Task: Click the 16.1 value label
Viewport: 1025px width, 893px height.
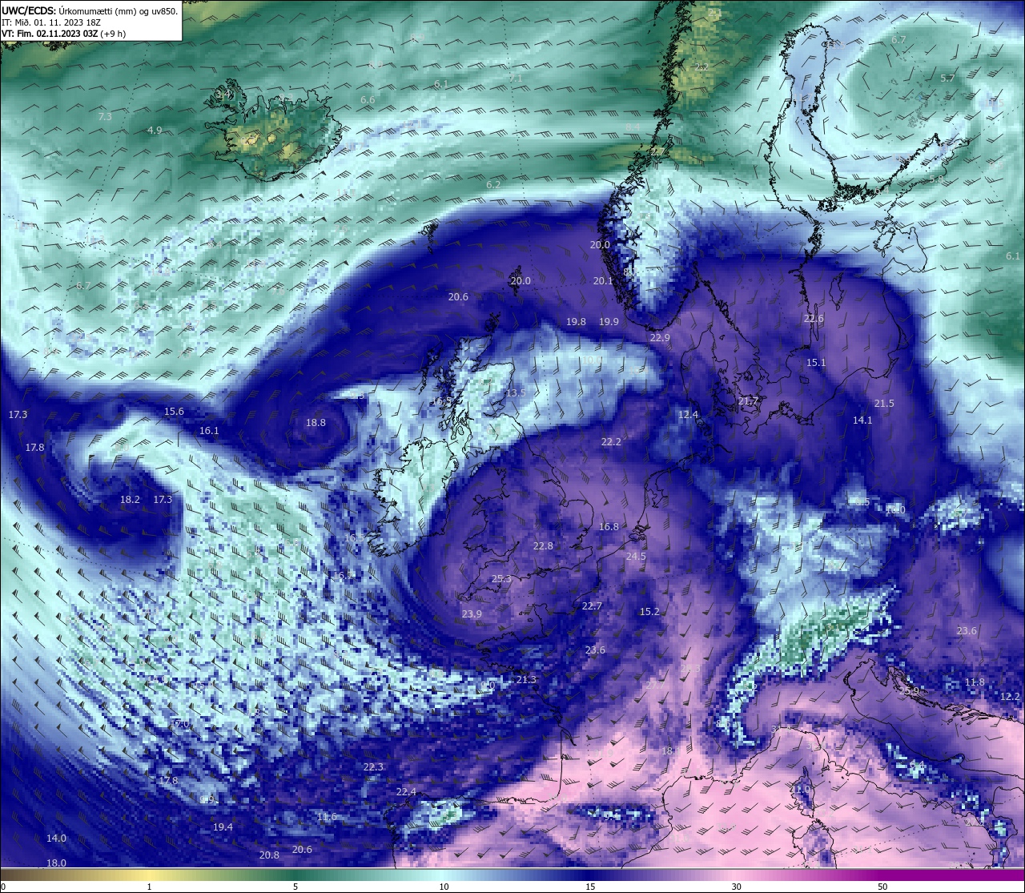Action: pos(209,430)
